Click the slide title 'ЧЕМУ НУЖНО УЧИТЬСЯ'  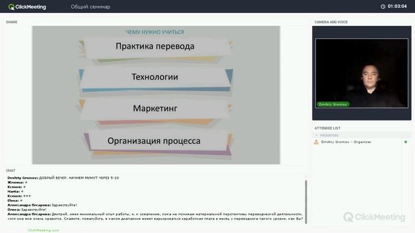point(154,32)
